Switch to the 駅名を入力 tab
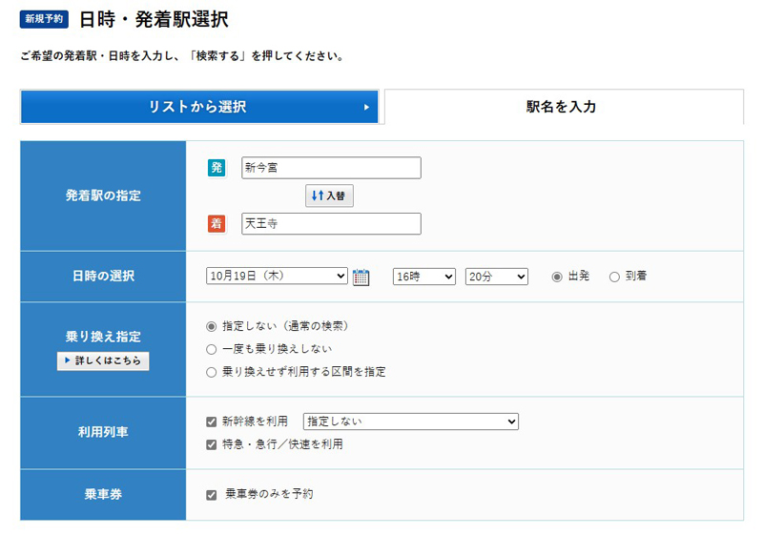Image resolution: width=763 pixels, height=535 pixels. pos(564,107)
